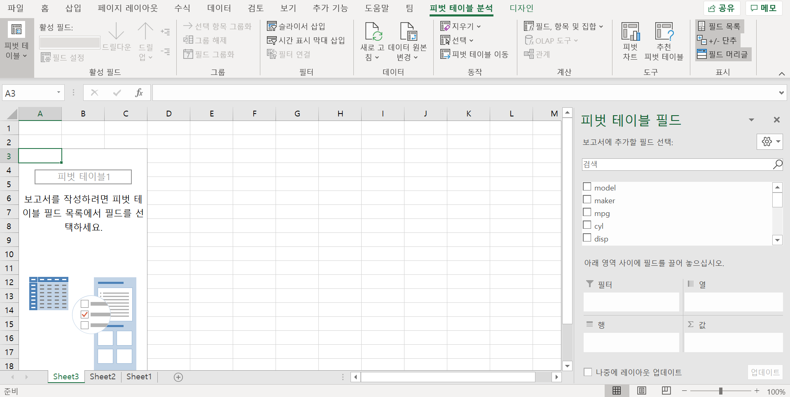Toggle the +/- 단추 display
The height and width of the screenshot is (397, 790).
(x=717, y=40)
